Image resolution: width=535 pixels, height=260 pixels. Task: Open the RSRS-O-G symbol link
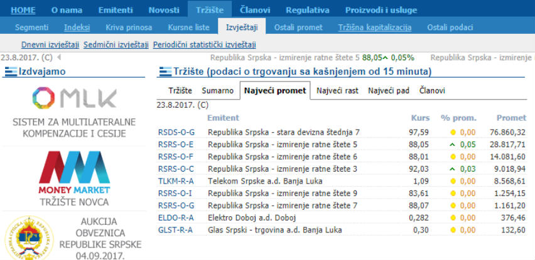coord(176,206)
